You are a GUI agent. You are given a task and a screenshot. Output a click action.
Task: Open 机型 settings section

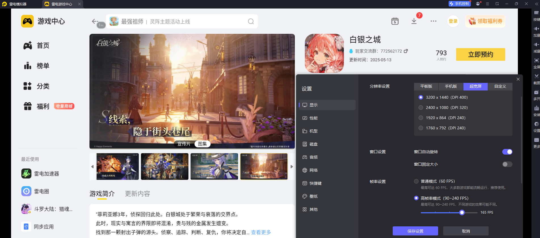(x=327, y=131)
